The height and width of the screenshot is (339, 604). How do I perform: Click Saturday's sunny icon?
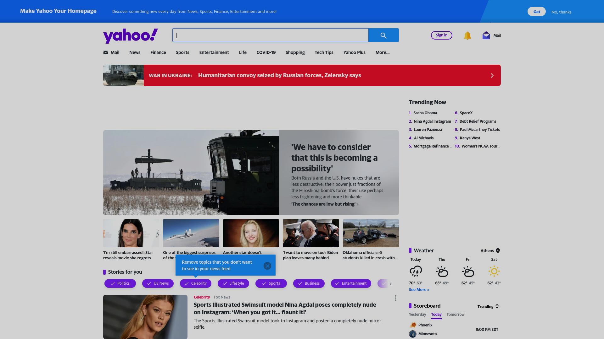pyautogui.click(x=494, y=271)
